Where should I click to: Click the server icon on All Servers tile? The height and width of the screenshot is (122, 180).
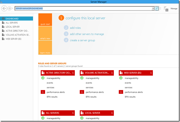43,113
